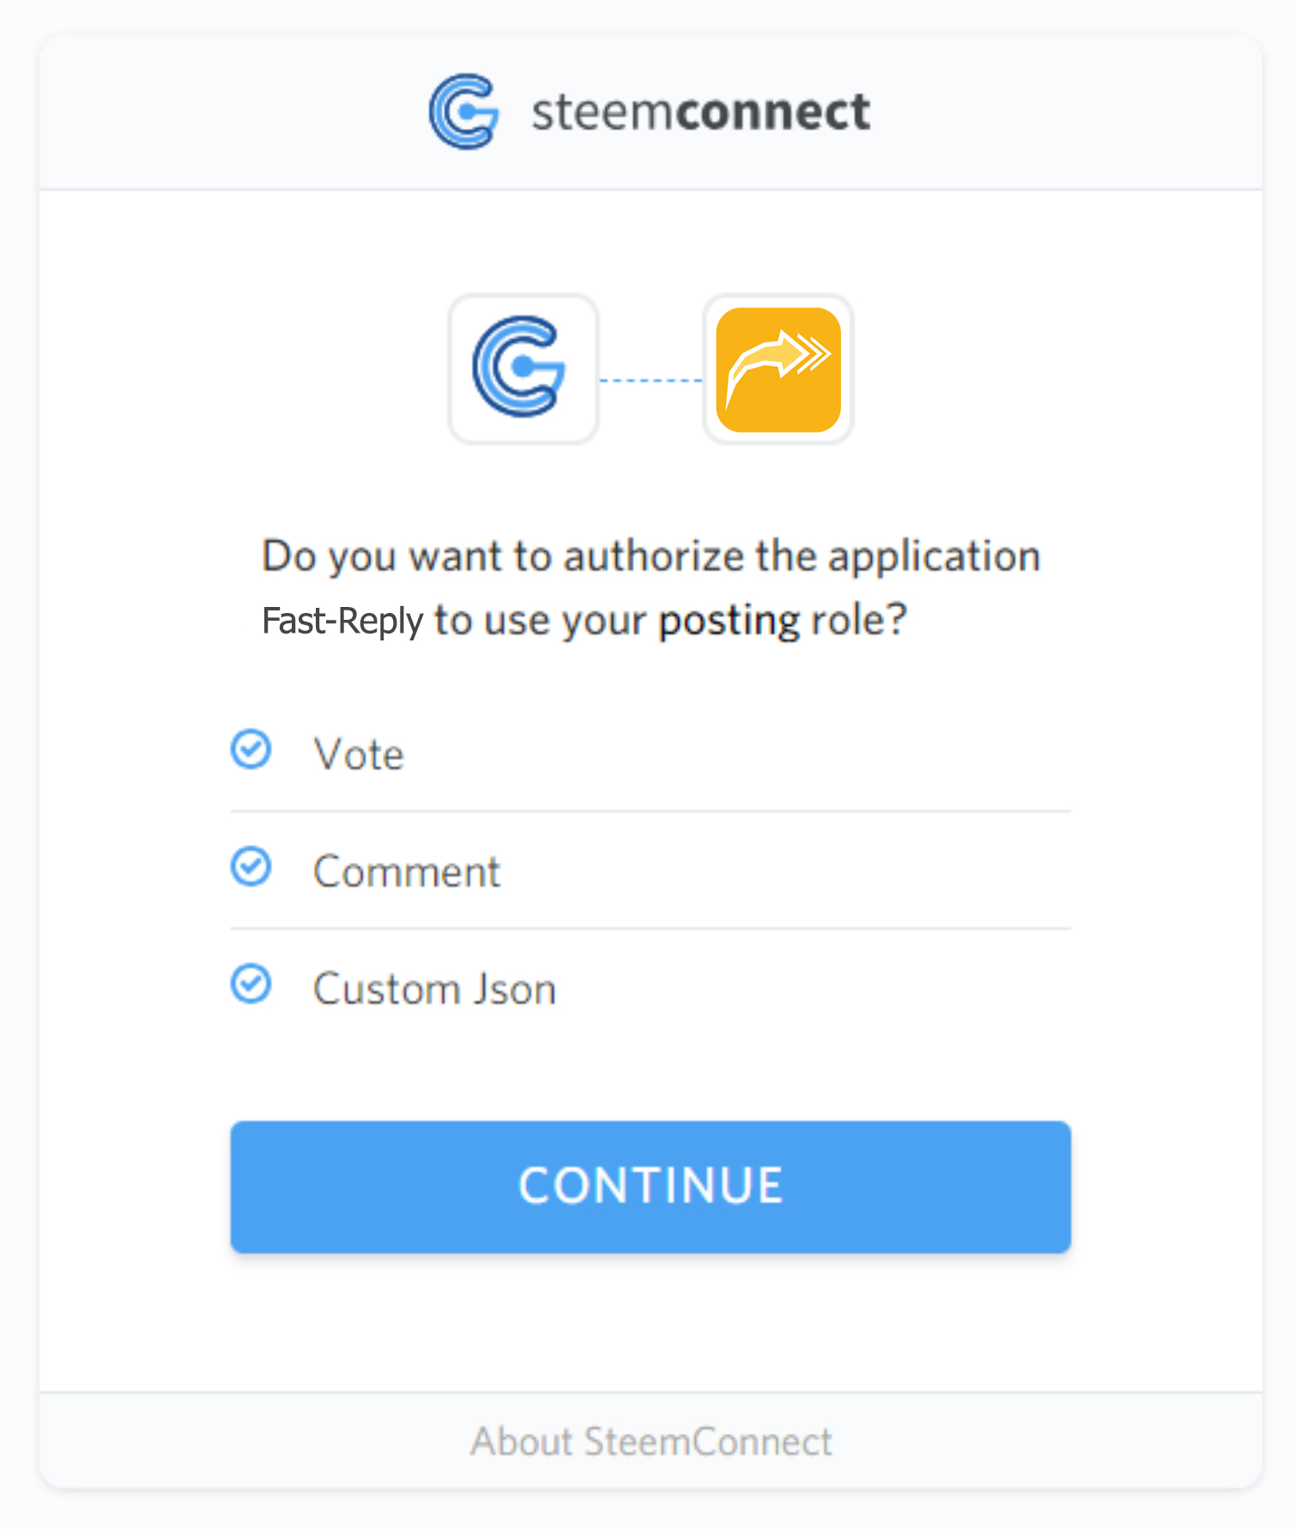Image resolution: width=1295 pixels, height=1529 pixels.
Task: Click the word role? in the prompt
Action: pos(859,620)
